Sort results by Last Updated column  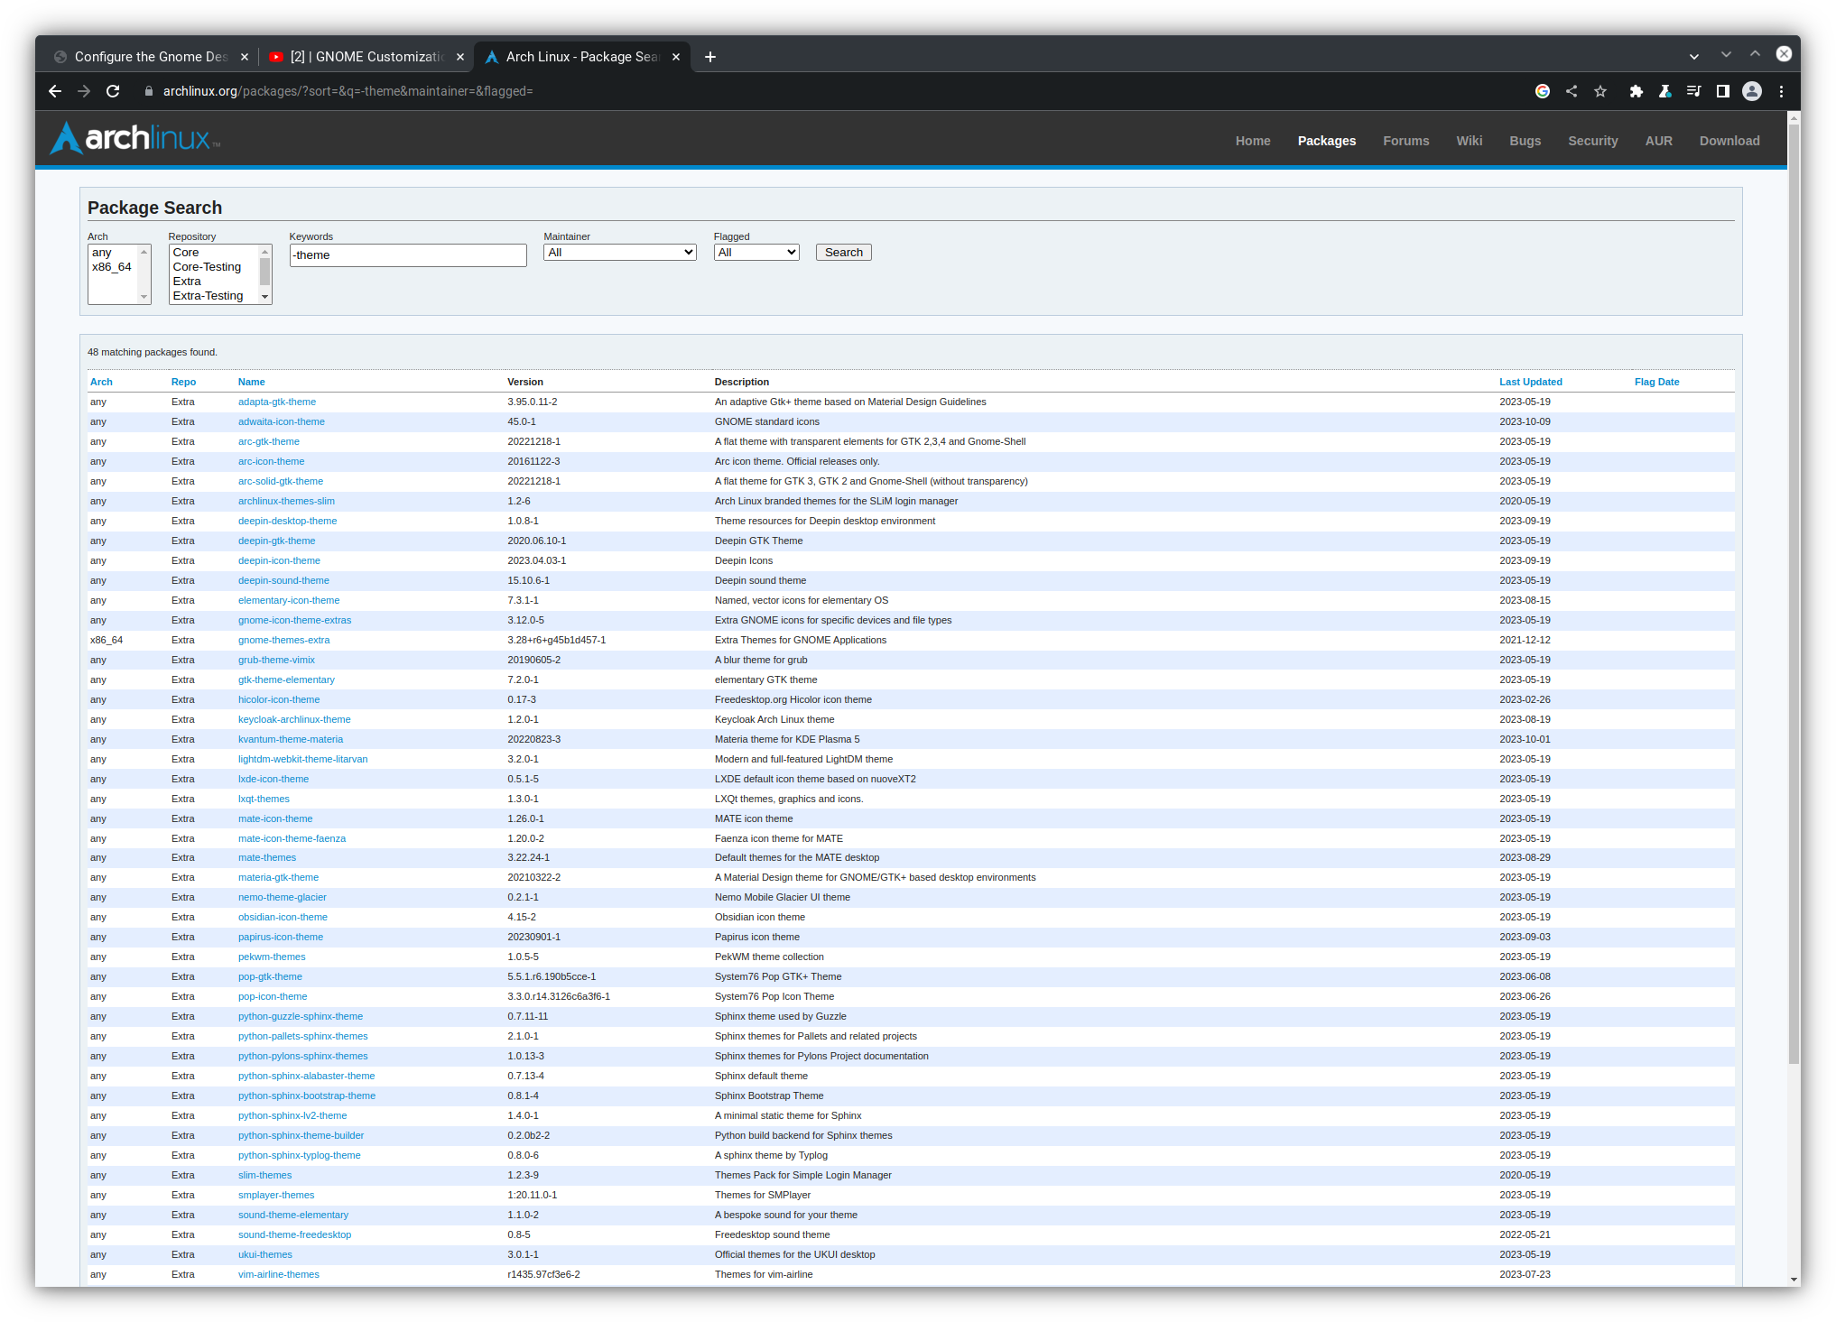click(x=1531, y=382)
